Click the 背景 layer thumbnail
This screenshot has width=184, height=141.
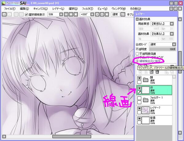click(146, 120)
